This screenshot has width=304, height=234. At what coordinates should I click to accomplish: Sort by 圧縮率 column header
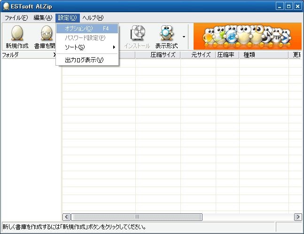click(x=227, y=55)
